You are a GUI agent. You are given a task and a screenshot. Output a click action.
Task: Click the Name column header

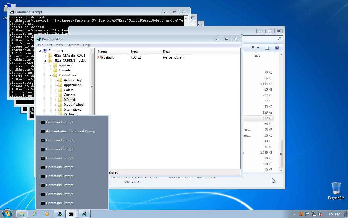pyautogui.click(x=112, y=52)
